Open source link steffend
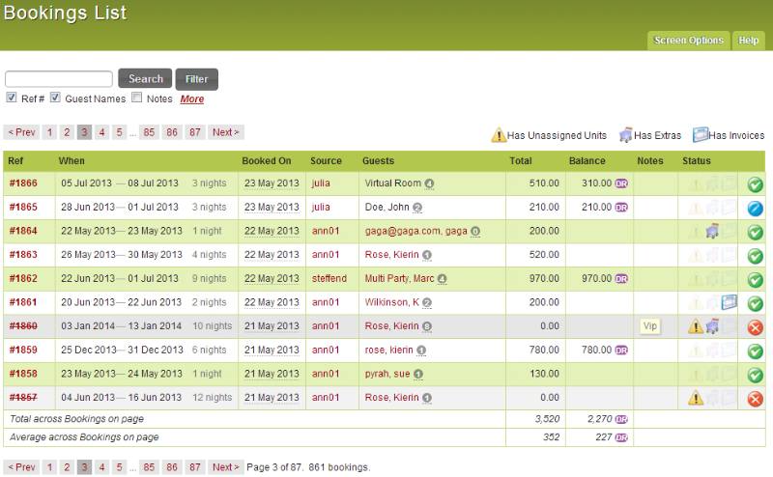 tap(329, 278)
